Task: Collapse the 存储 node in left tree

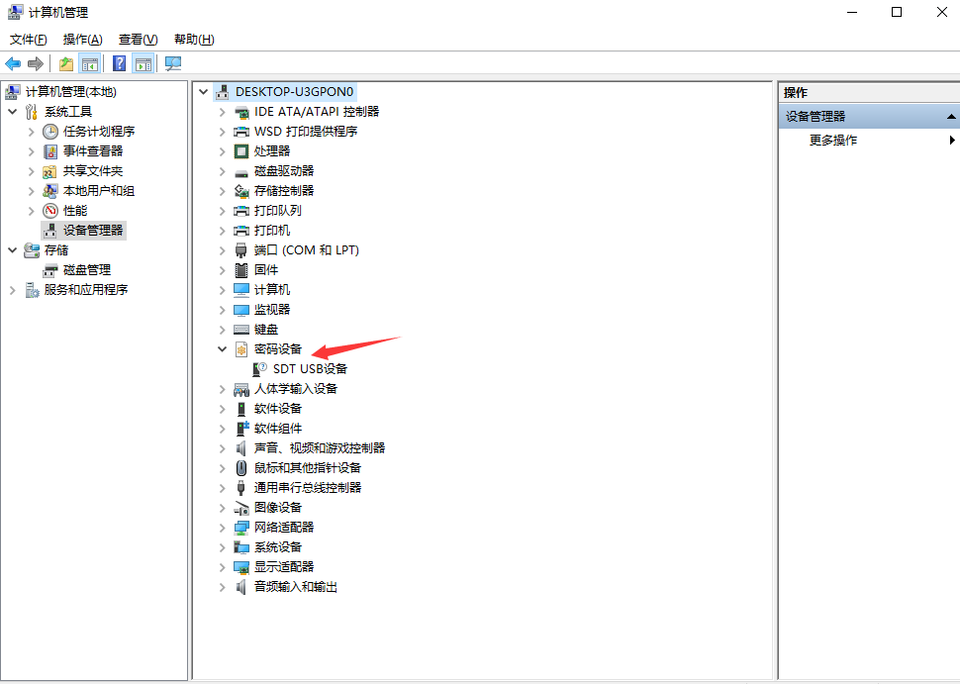Action: 12,250
